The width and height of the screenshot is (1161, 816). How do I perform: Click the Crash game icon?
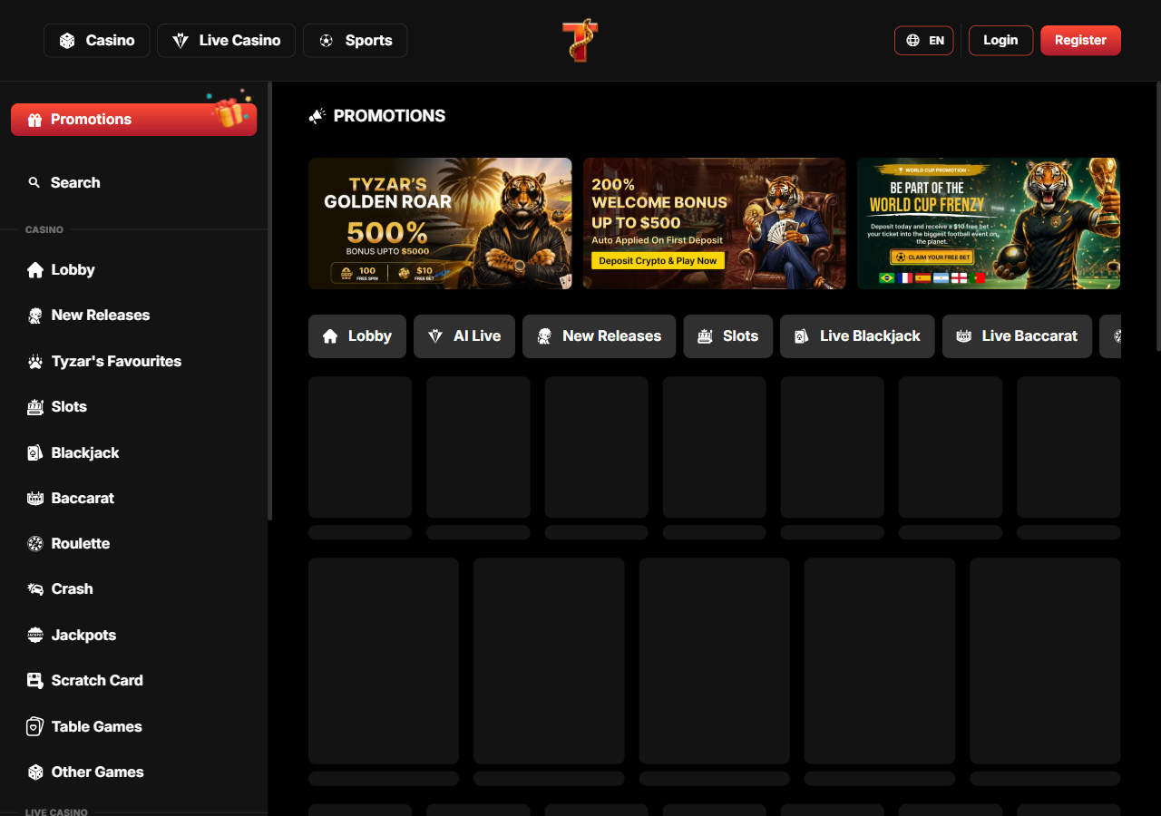click(35, 589)
